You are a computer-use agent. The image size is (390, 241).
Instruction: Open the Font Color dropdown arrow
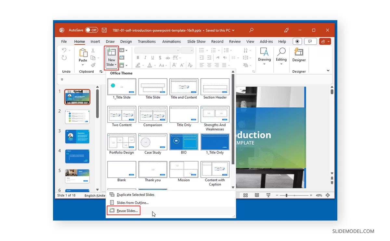(x=155, y=65)
